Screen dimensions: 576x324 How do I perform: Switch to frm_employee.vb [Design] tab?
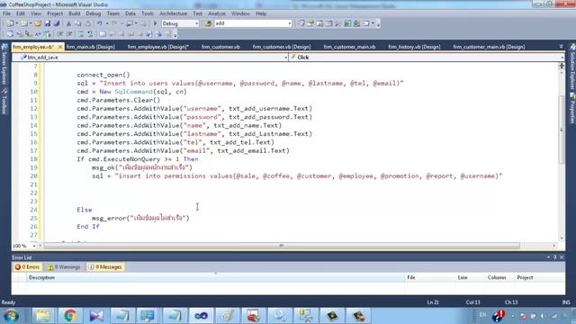(x=158, y=47)
